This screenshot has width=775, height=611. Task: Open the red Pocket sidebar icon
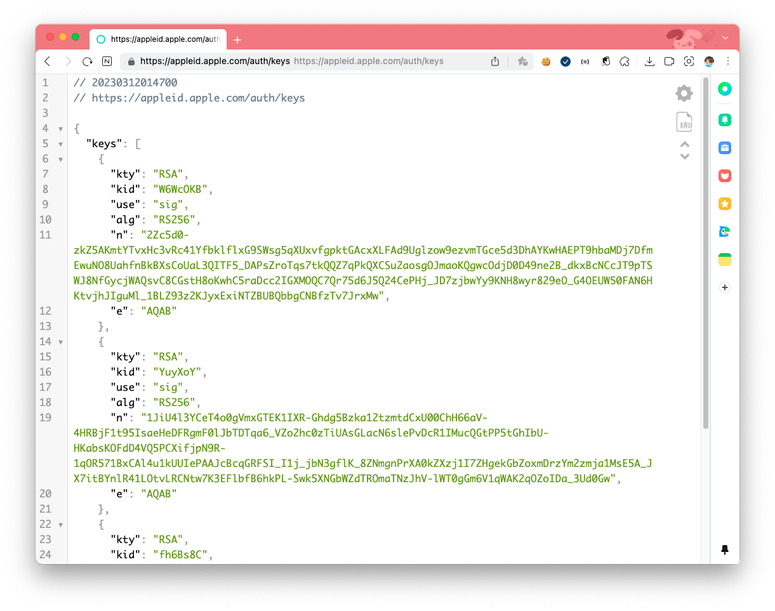coord(725,176)
